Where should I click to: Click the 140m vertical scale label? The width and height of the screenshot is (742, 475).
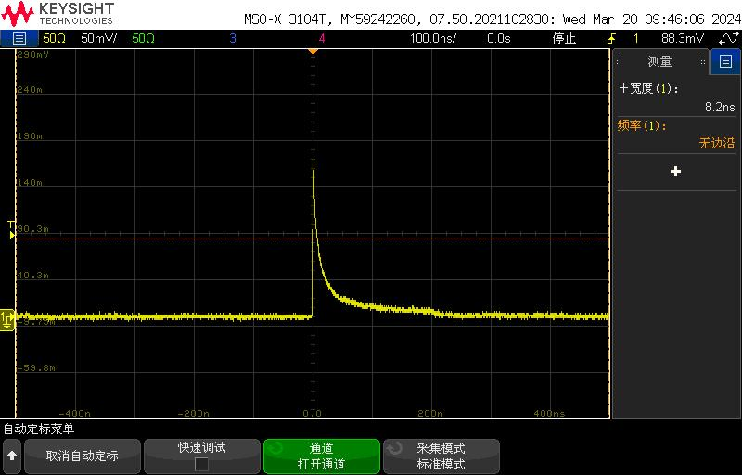click(30, 182)
